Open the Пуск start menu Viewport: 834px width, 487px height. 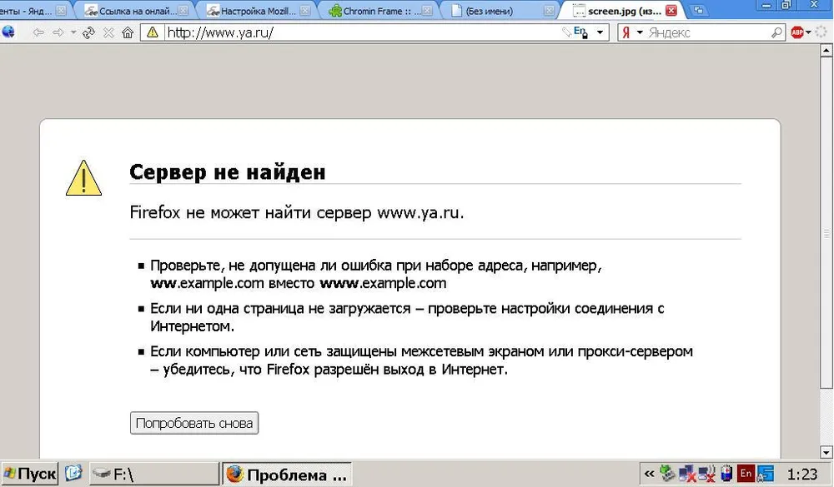pos(30,475)
